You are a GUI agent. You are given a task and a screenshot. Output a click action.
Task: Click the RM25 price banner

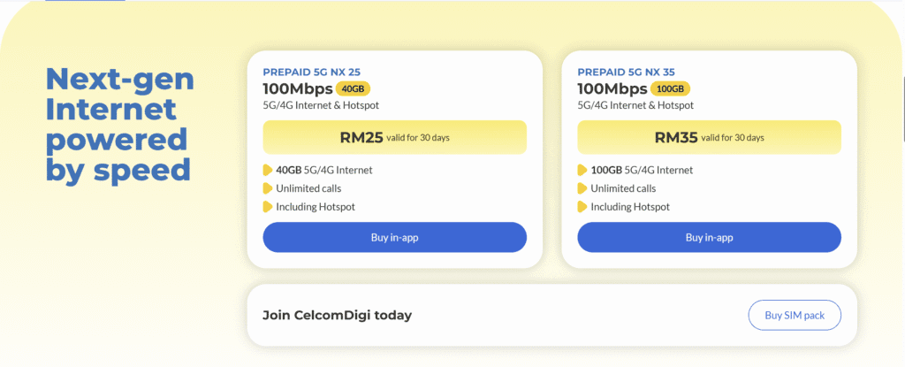(394, 137)
